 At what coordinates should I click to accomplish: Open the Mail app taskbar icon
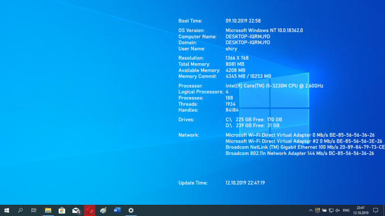[76, 210]
